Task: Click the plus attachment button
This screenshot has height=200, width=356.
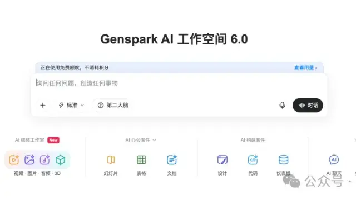Action: coord(43,105)
